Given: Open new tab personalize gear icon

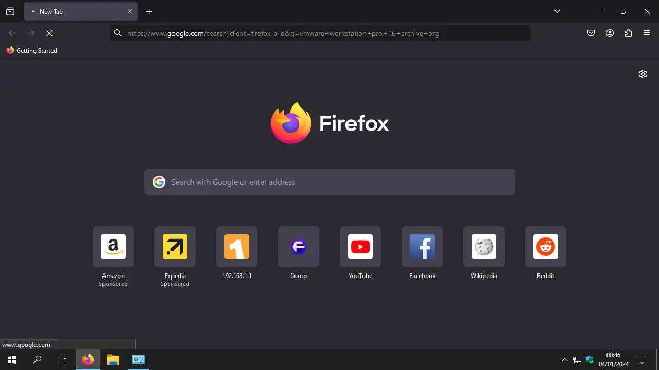Looking at the screenshot, I should click(643, 74).
